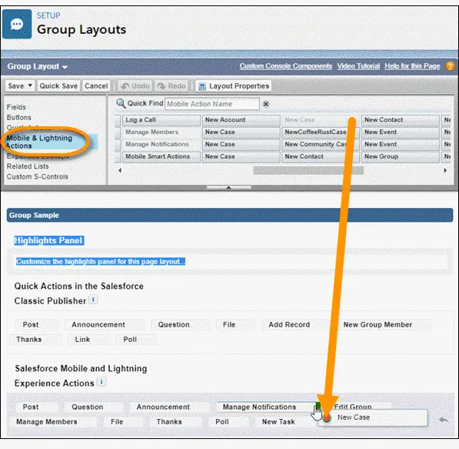459x449 pixels.
Task: Click the palette horizontal scrollbar thumb
Action: click(308, 170)
